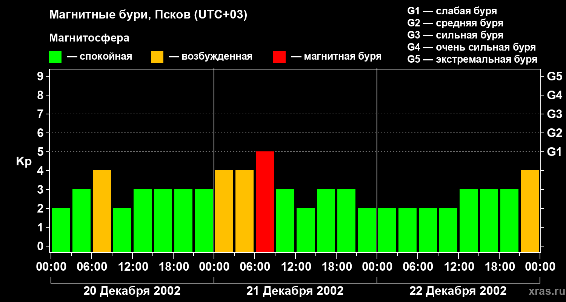This screenshot has height=302, width=566.
Task: Click the '5' value on Kp axis
Action: click(x=41, y=152)
